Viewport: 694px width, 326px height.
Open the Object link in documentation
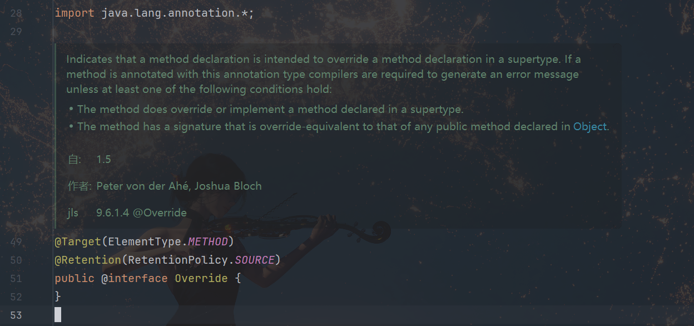(589, 126)
